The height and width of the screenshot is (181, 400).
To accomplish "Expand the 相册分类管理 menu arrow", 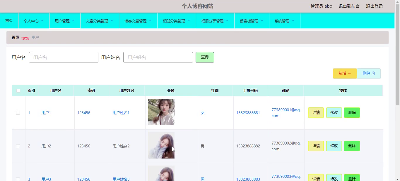I will click(189, 20).
